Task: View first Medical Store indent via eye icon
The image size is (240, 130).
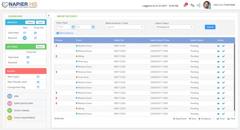Action: (x=218, y=46)
